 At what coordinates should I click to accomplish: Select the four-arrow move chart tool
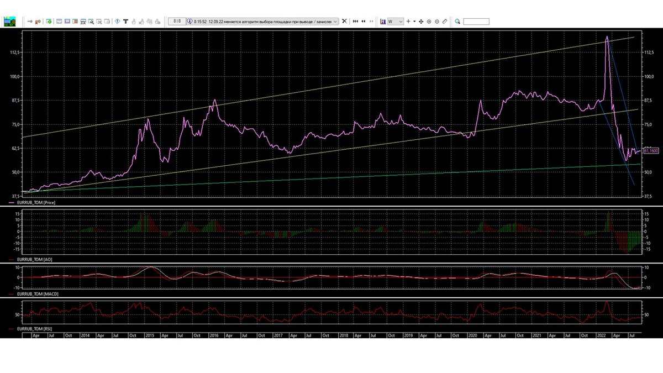point(421,22)
